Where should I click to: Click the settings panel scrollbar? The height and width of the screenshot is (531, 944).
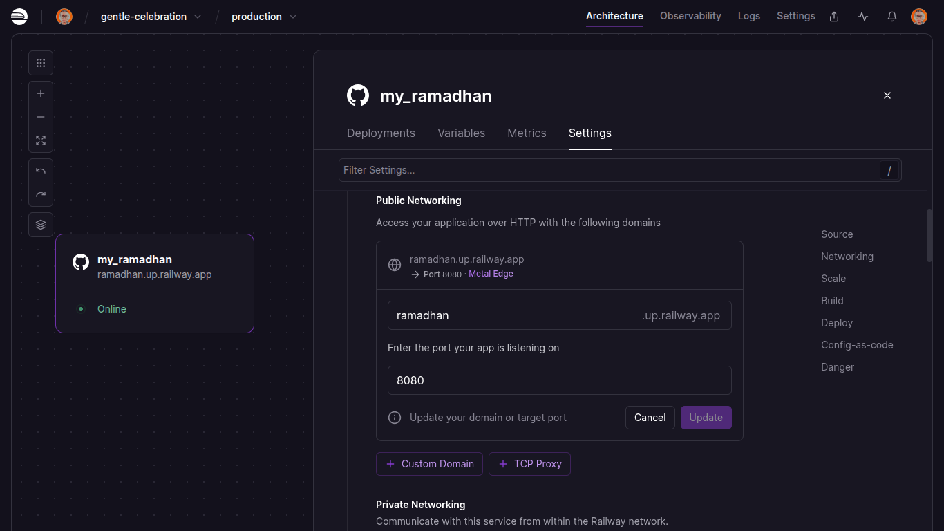[929, 236]
